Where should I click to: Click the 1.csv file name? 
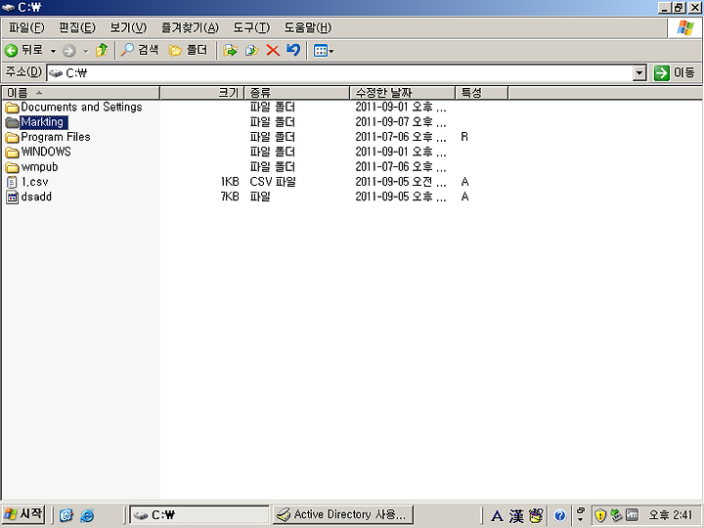click(x=34, y=182)
